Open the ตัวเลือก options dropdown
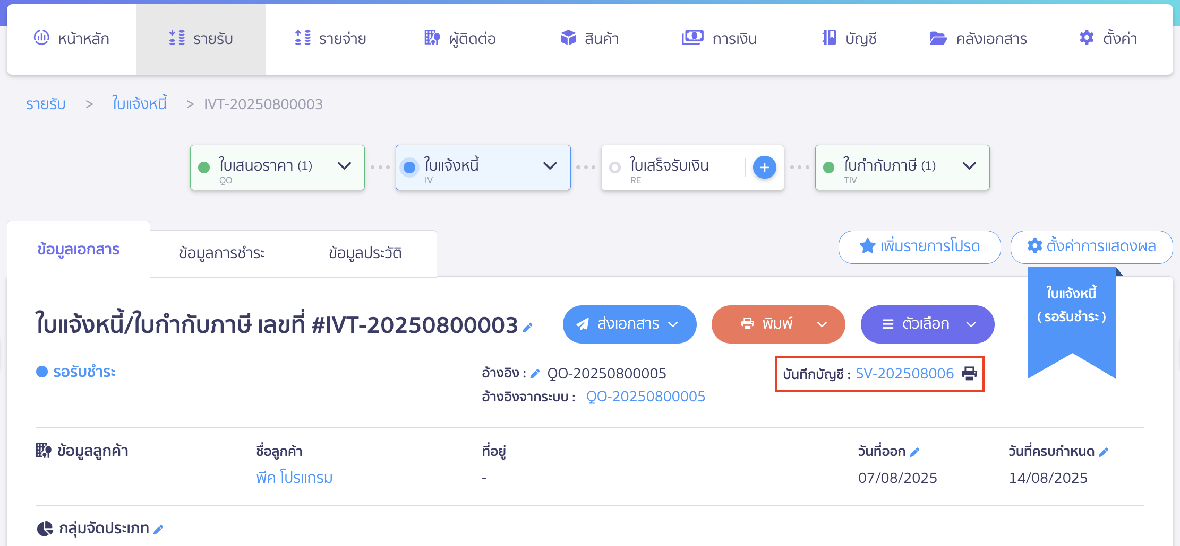 927,324
